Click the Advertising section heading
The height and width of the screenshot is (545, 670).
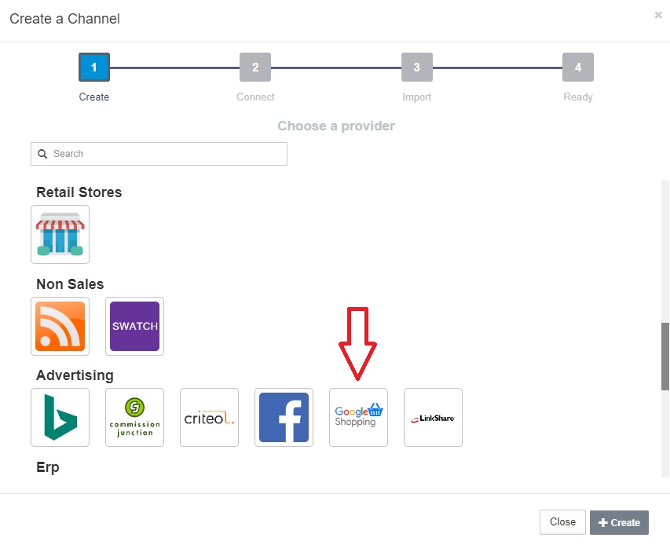pos(75,375)
